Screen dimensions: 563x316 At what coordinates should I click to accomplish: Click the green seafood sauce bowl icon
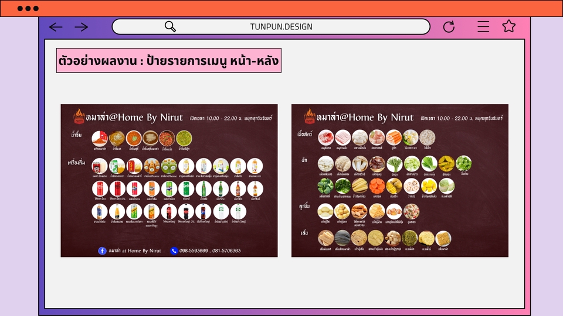pyautogui.click(x=184, y=138)
